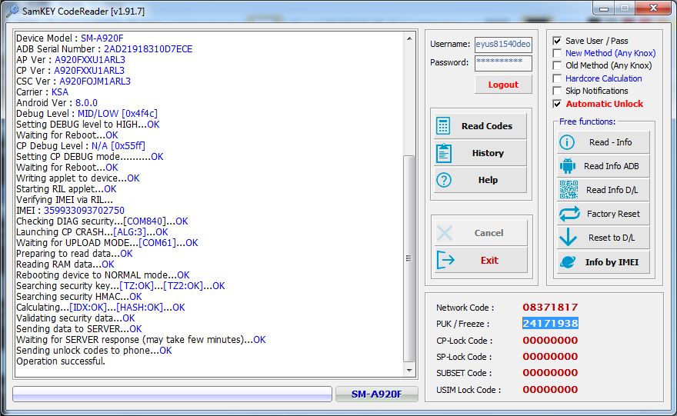The height and width of the screenshot is (416, 677).
Task: Click the Network Code value 08371817
Action: coord(550,308)
